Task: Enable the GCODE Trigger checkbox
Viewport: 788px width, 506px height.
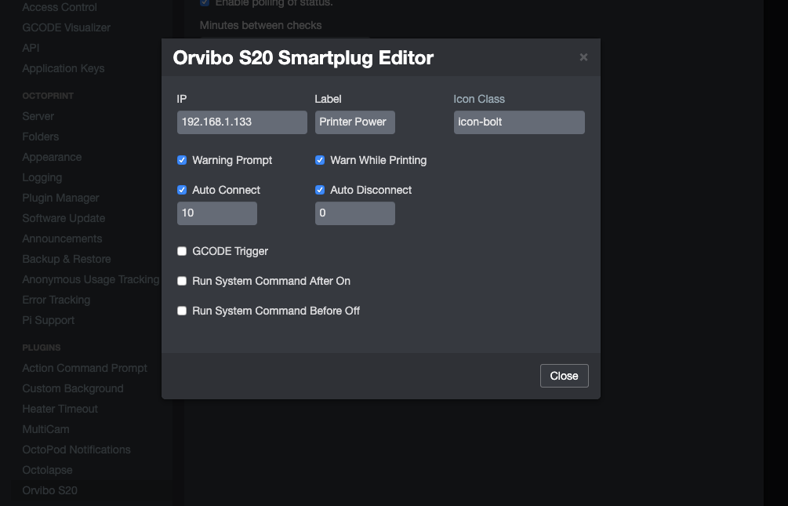Action: click(x=182, y=251)
